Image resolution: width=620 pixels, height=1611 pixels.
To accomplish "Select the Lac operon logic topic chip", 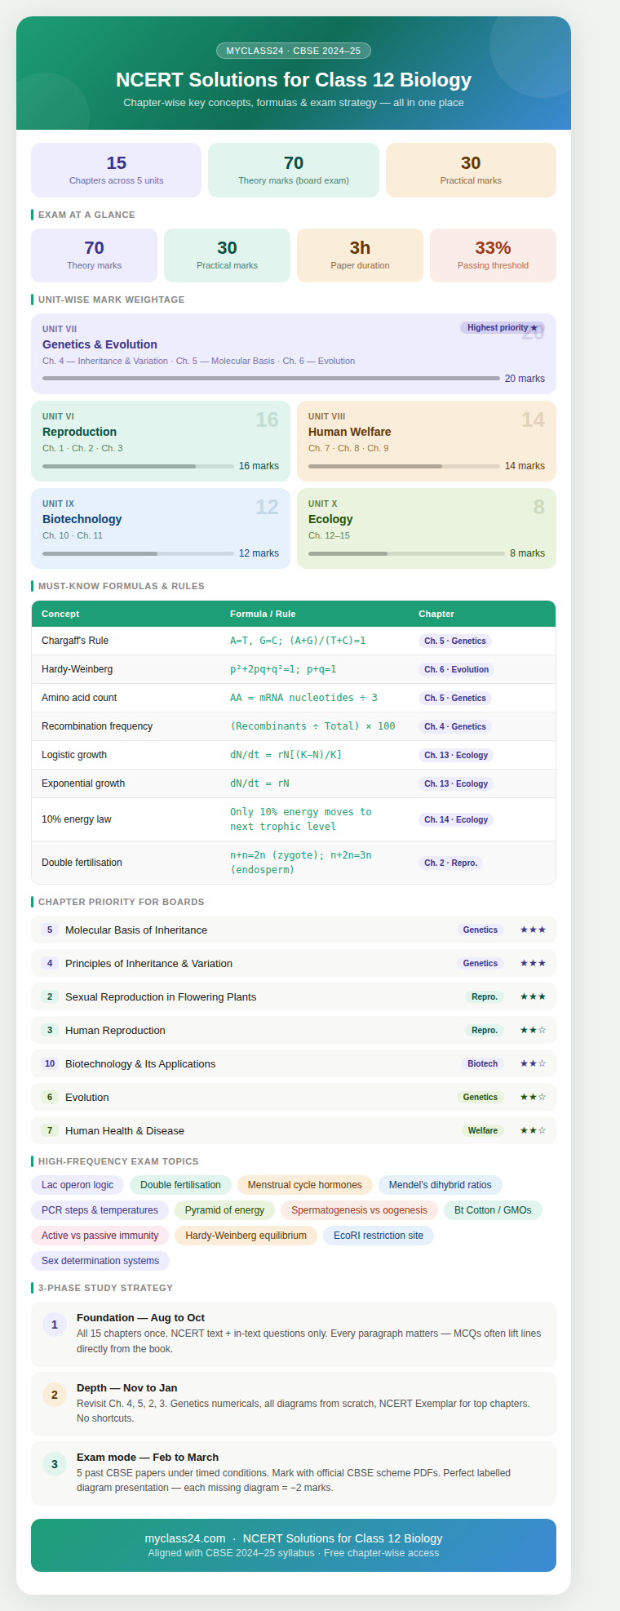I will pos(77,1185).
